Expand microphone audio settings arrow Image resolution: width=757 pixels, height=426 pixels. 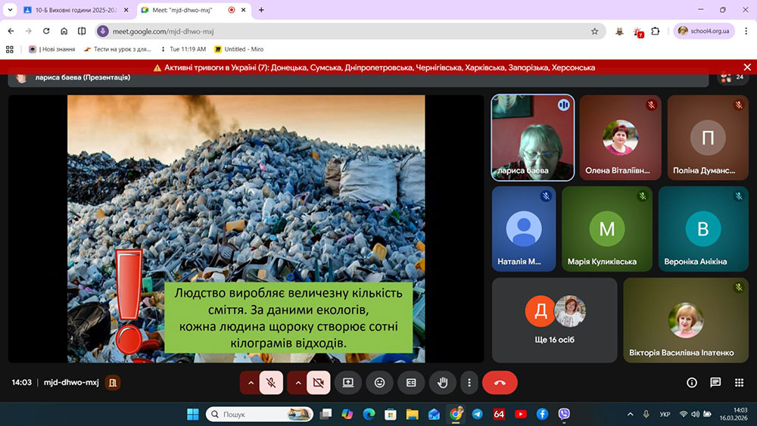(250, 383)
